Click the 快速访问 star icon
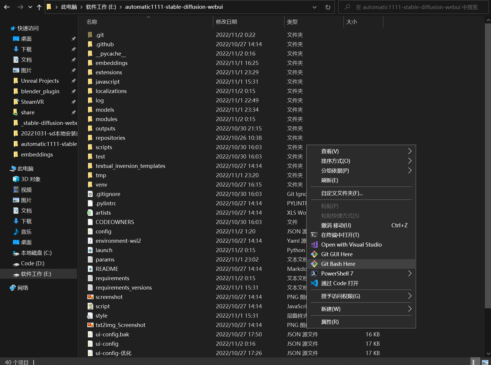The image size is (491, 365). click(x=13, y=28)
